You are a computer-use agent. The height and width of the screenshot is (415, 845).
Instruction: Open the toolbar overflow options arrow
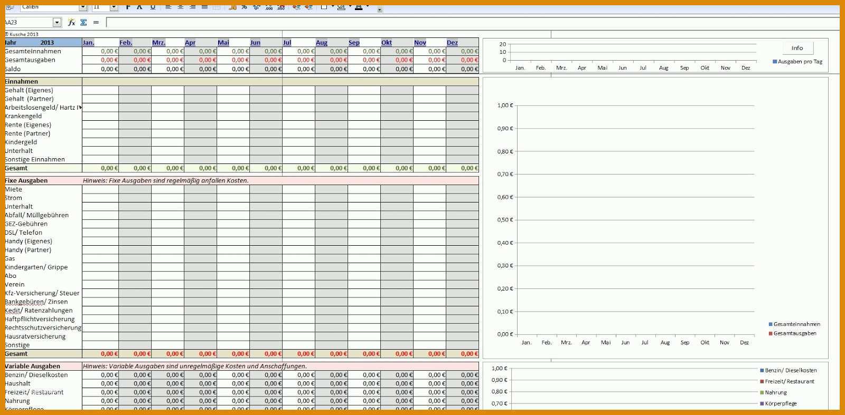pos(380,10)
